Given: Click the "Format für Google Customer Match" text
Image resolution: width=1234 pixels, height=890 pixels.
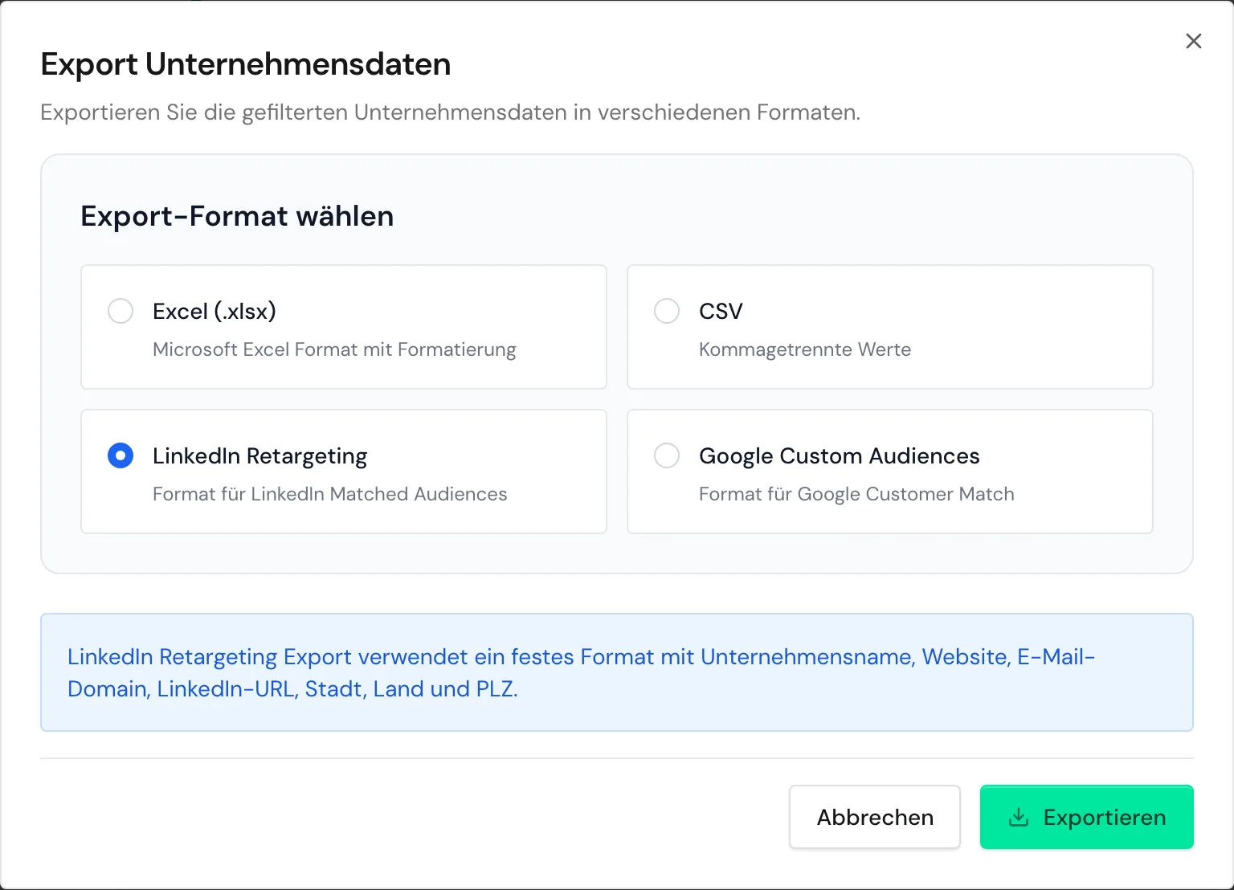Looking at the screenshot, I should click(x=856, y=494).
